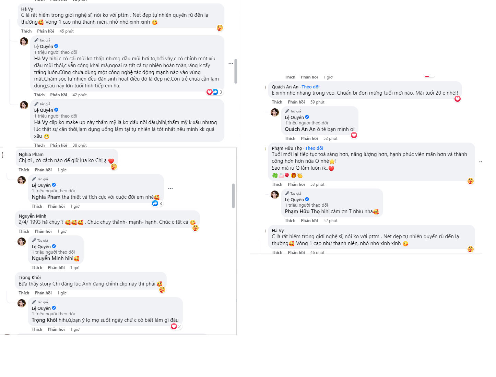The image size is (496, 377).
Task: View heart reaction on Quách An An comment
Action: click(x=458, y=99)
